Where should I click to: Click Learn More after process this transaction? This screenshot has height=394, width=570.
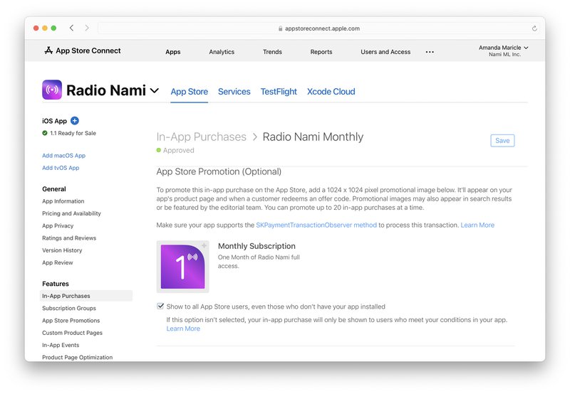pyautogui.click(x=477, y=225)
